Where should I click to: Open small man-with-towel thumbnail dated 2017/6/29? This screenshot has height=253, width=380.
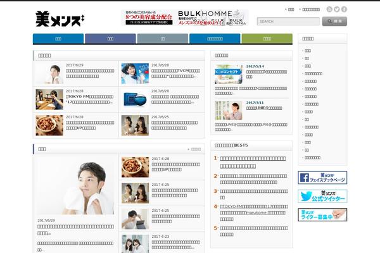coord(49,73)
